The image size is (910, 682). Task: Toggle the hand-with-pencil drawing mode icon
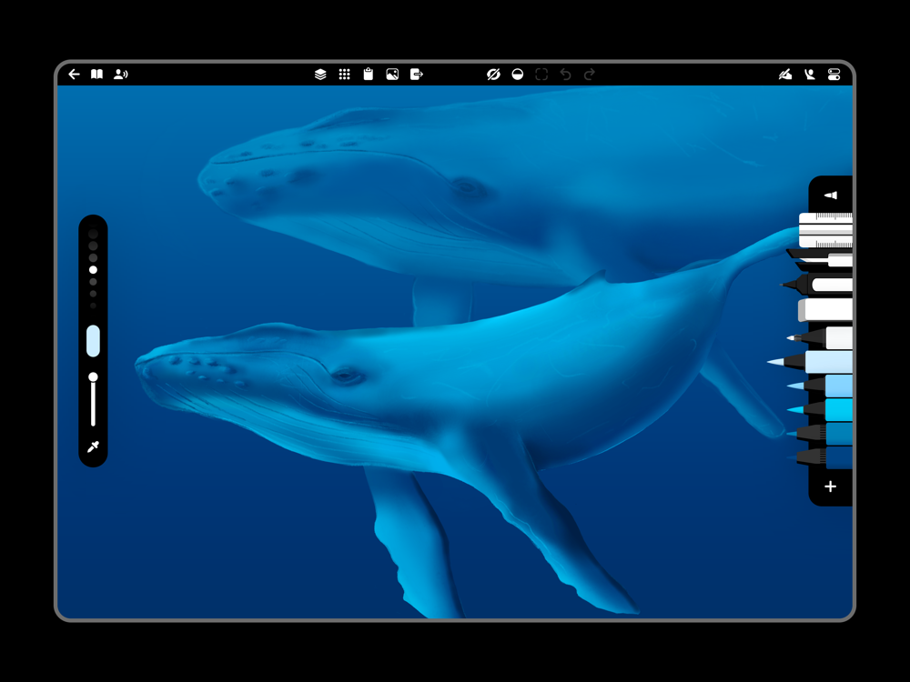pyautogui.click(x=785, y=75)
